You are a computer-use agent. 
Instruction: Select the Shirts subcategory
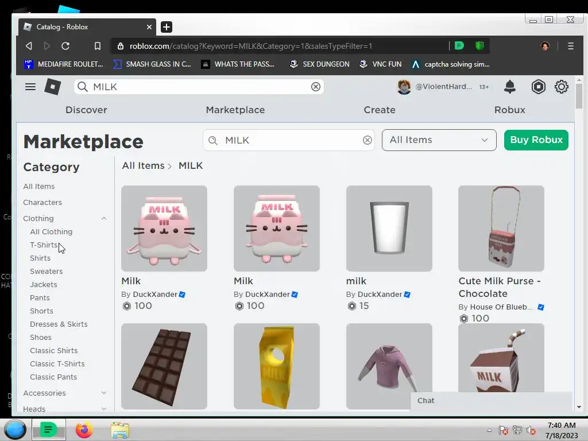pos(40,258)
